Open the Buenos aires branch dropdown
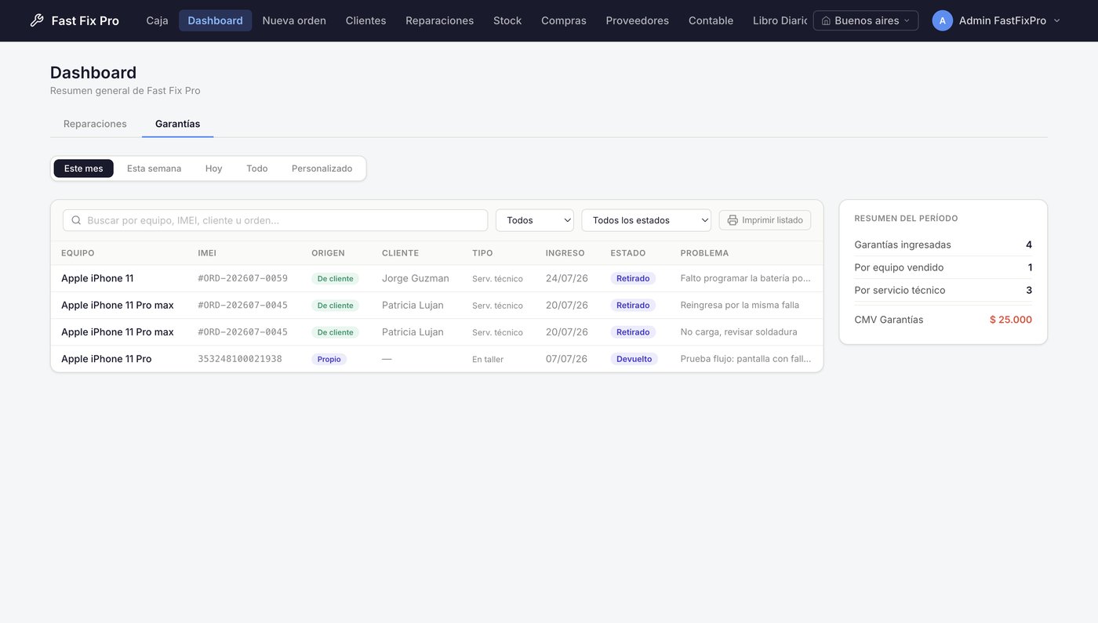 [x=865, y=20]
